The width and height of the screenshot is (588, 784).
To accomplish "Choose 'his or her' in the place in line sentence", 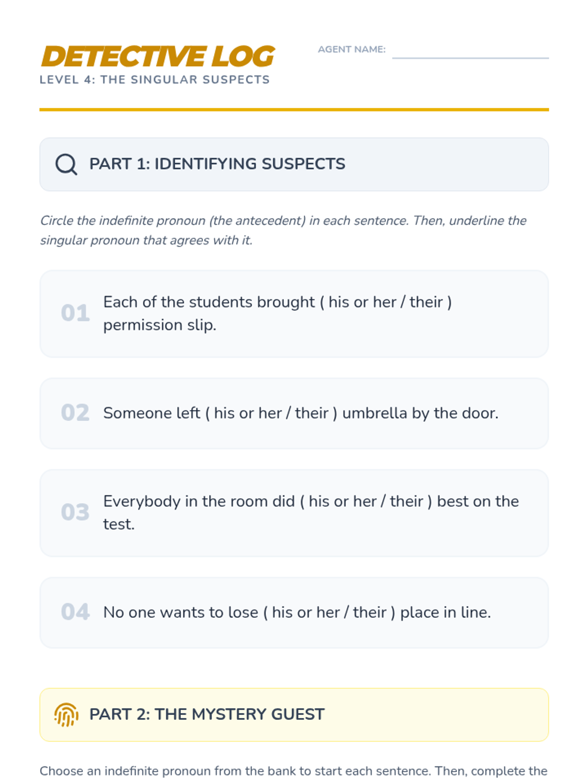I will pyautogui.click(x=306, y=612).
